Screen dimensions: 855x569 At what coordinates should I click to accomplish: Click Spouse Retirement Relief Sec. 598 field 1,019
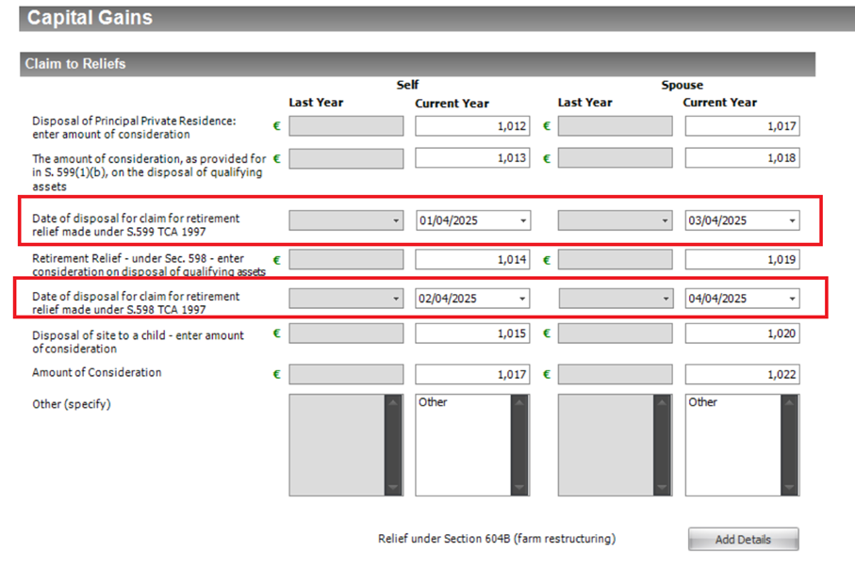pyautogui.click(x=742, y=259)
